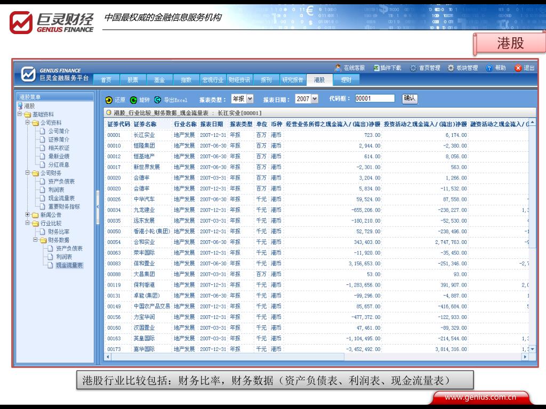Select the 恒隆集团 table row

317,146
